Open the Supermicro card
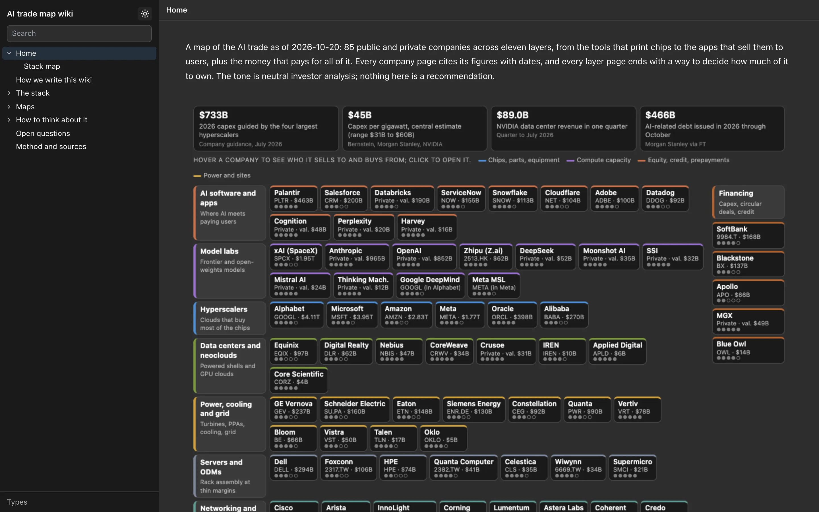This screenshot has width=819, height=512. [x=632, y=468]
